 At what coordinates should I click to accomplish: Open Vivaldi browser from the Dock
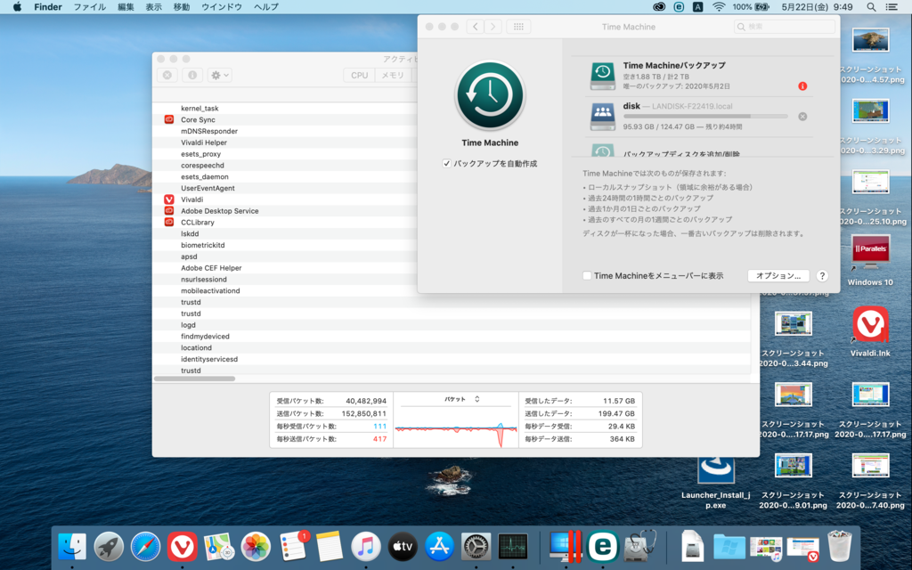(183, 546)
